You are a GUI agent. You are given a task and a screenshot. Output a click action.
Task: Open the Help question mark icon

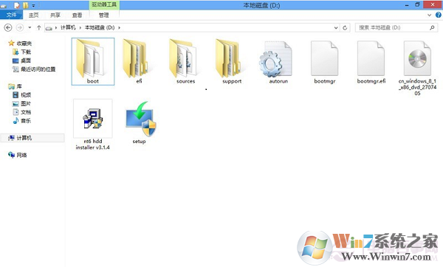click(438, 15)
